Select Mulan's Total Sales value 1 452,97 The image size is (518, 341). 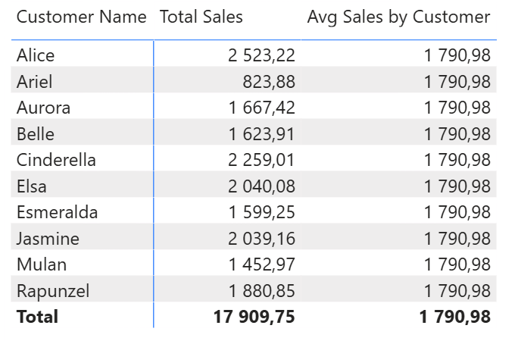click(261, 264)
